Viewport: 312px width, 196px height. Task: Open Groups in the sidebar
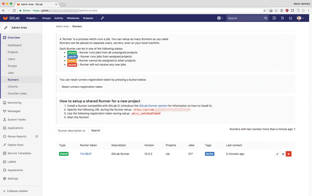(x=12, y=66)
